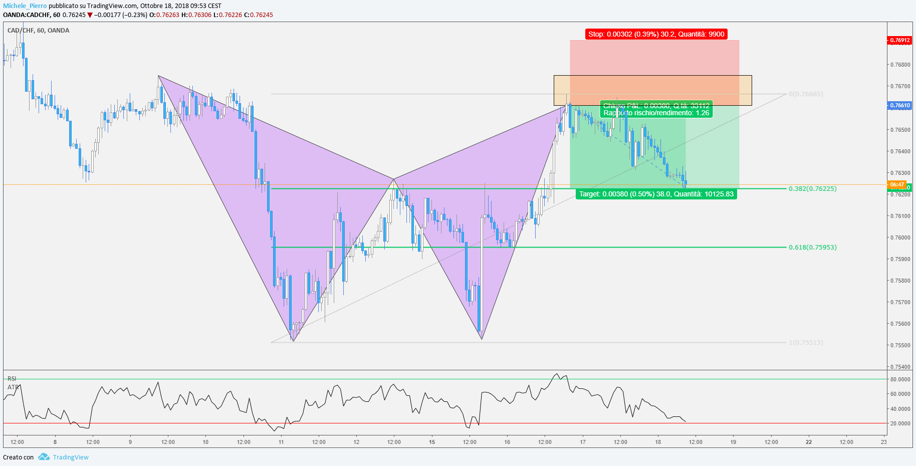This screenshot has height=466, width=916.
Task: Click date 10 on the time axis
Action: pyautogui.click(x=205, y=442)
